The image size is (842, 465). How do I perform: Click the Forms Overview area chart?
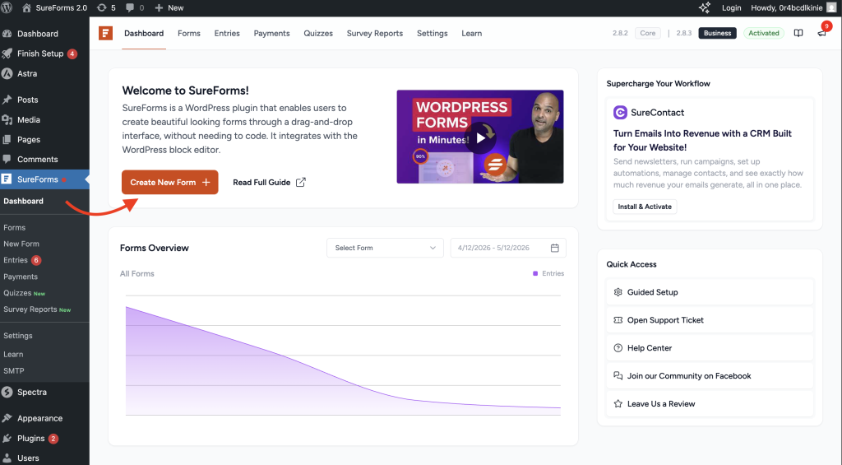[x=343, y=356]
